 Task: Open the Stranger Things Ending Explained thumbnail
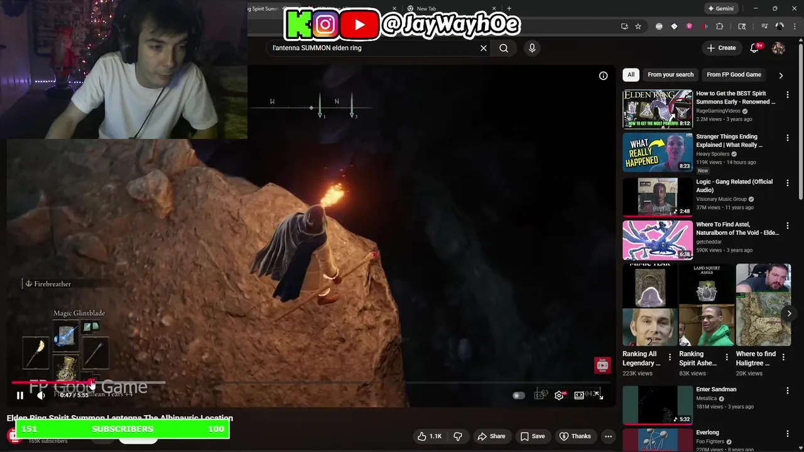coord(657,152)
